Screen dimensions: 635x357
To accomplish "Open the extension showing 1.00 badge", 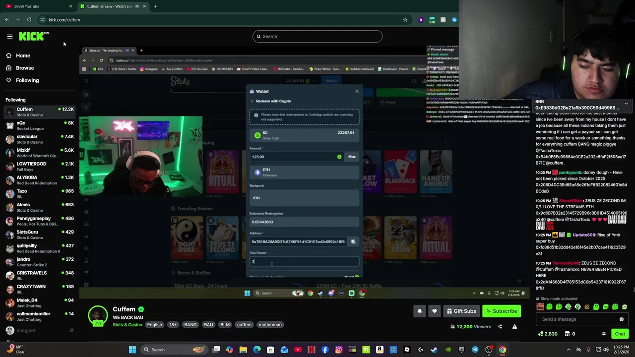I will click(432, 20).
